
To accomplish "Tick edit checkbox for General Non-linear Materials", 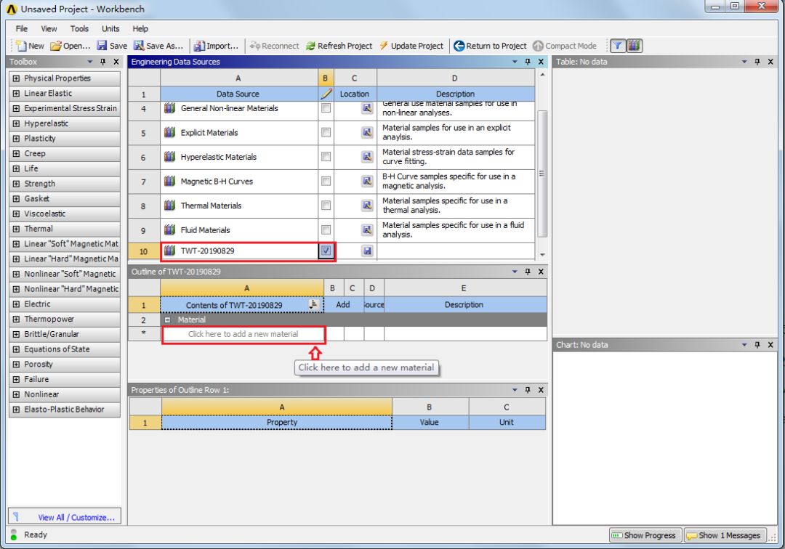I will coord(326,108).
